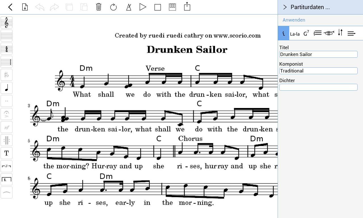Click the copy icon
363x218 pixels.
click(69, 7)
